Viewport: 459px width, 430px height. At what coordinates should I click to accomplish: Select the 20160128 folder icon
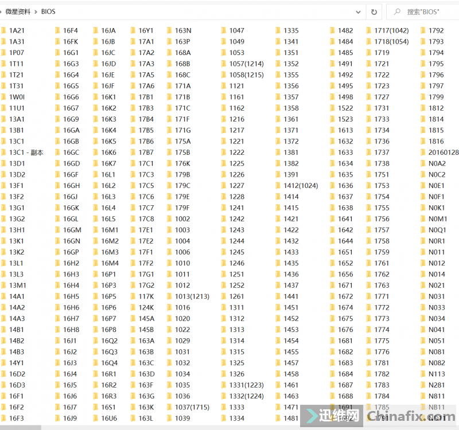(x=423, y=153)
